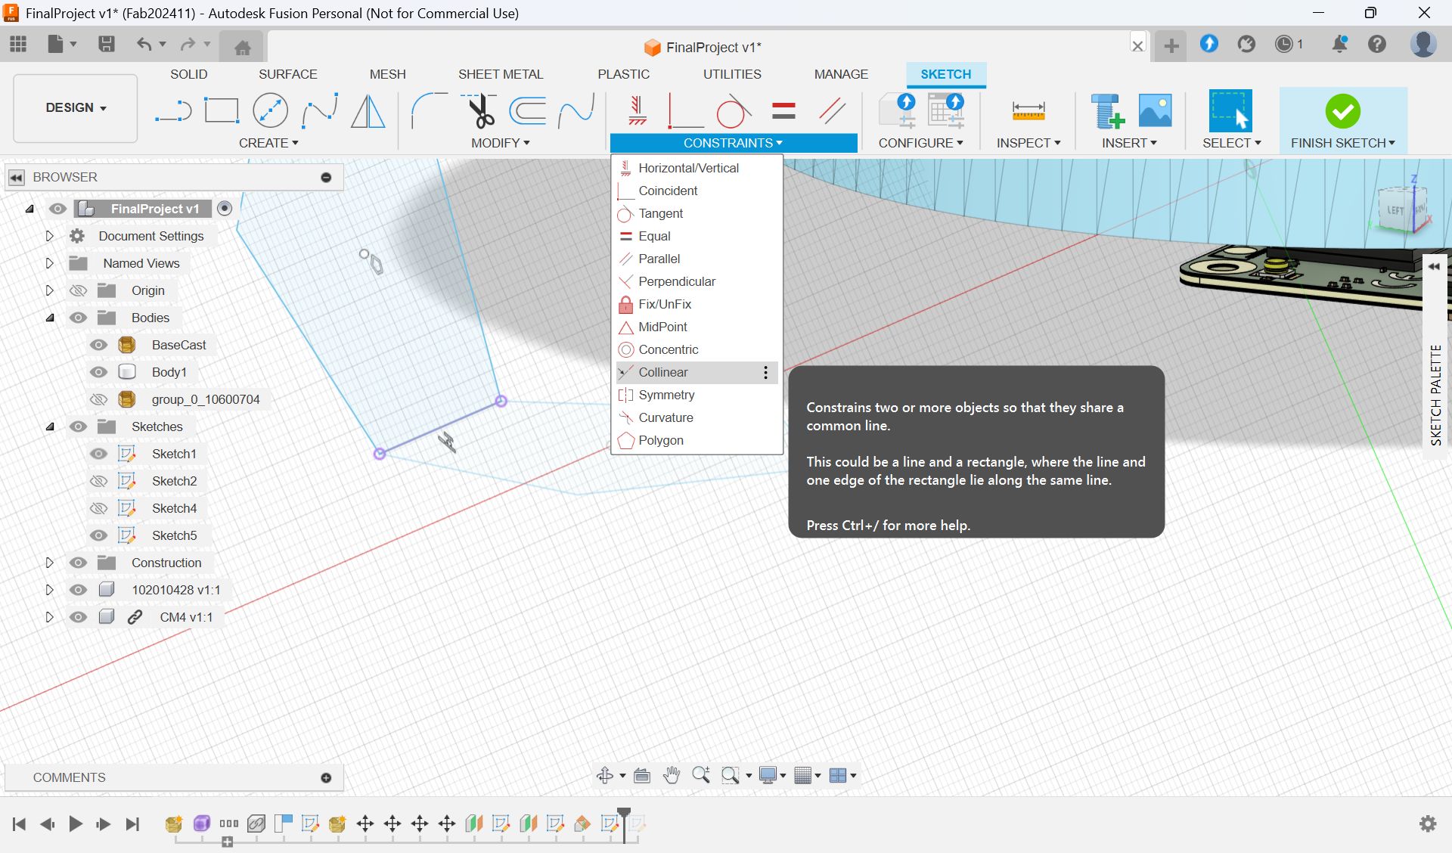
Task: Open the INSERT menu
Action: [x=1129, y=143]
